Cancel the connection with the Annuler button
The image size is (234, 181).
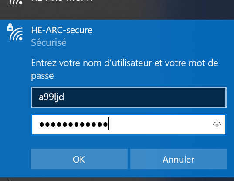(x=178, y=159)
